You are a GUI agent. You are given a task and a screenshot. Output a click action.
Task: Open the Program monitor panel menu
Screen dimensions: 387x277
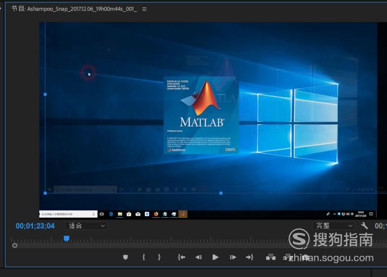(144, 9)
